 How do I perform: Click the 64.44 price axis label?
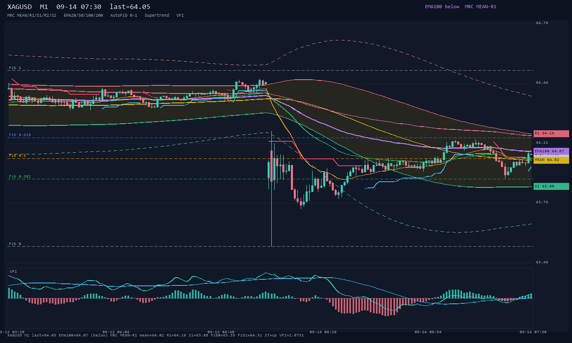542,82
